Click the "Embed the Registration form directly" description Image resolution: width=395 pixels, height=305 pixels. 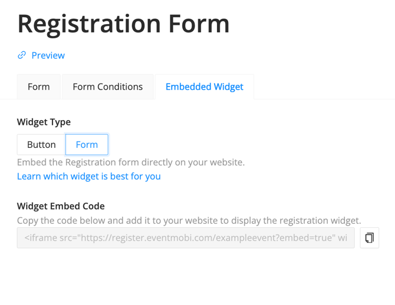(x=130, y=162)
